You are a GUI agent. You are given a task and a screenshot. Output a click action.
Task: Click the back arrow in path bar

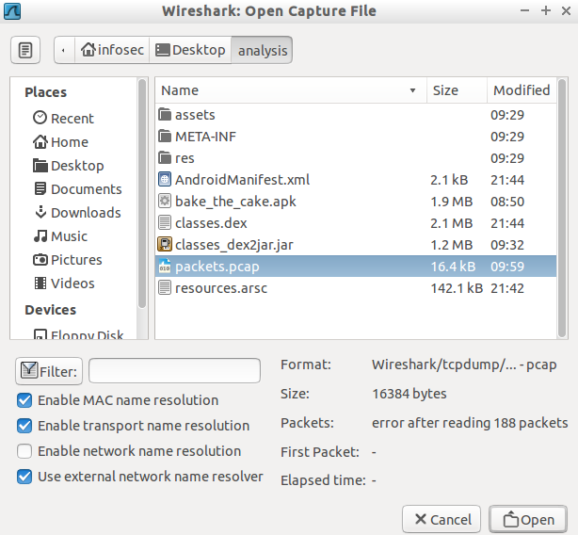point(64,50)
